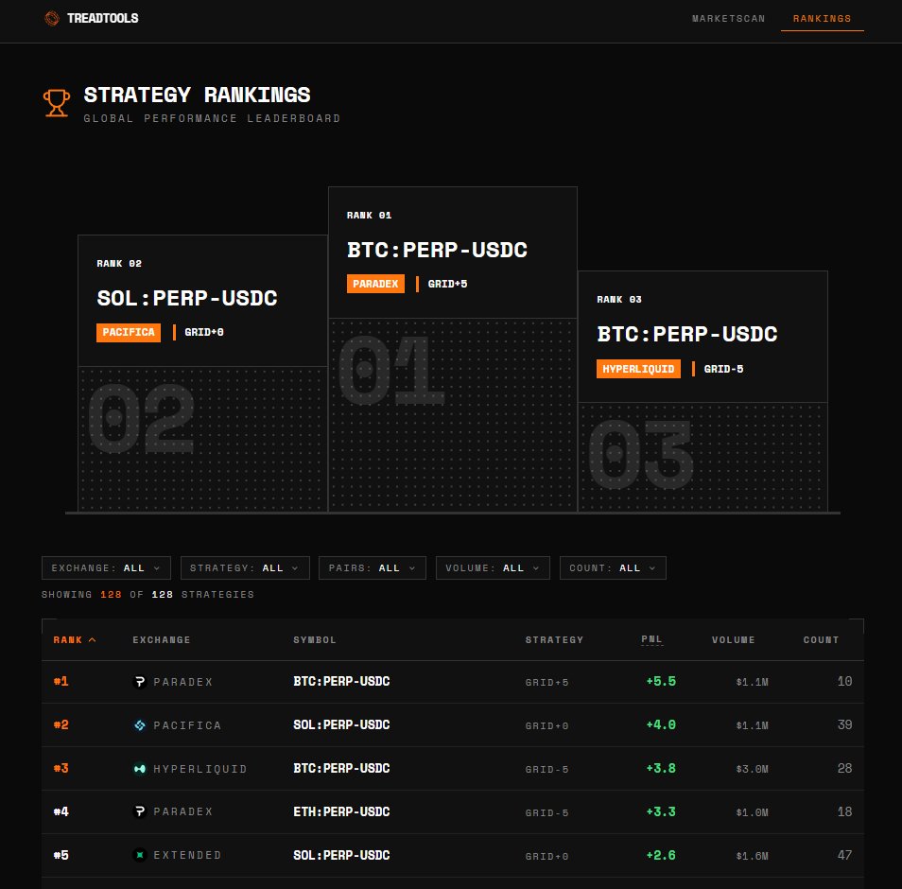Open the Count: All filter dropdown

coord(613,568)
